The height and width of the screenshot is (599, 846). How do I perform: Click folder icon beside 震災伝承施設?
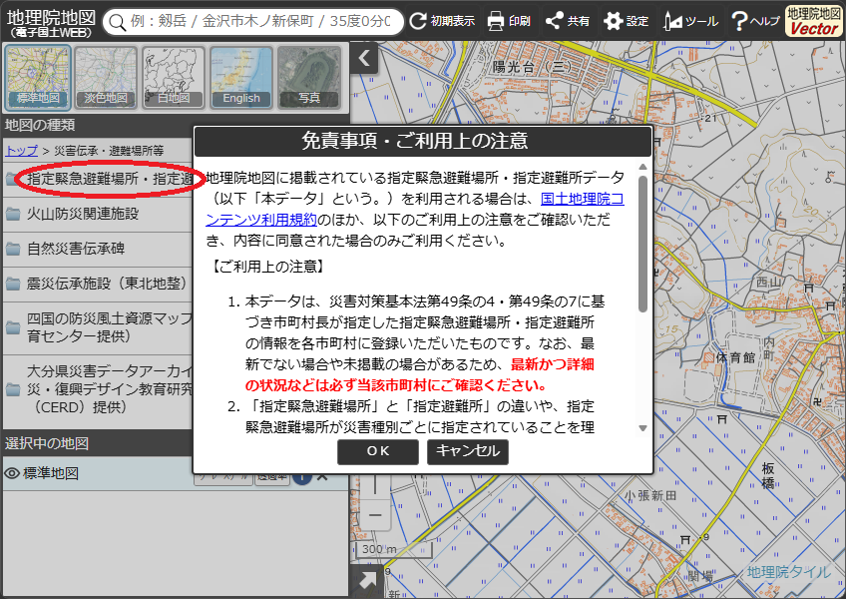tap(13, 285)
